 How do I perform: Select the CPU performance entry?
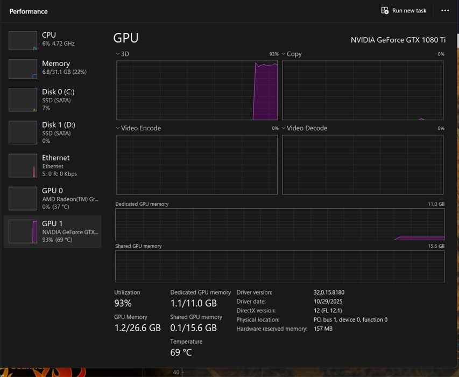pyautogui.click(x=53, y=40)
